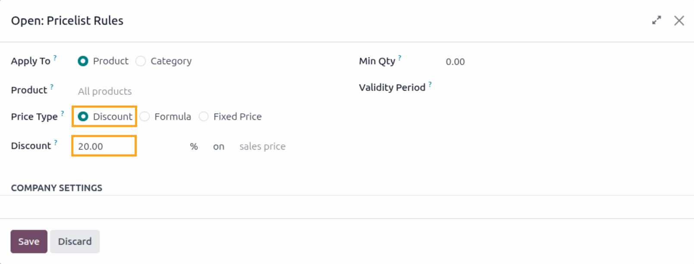Edit the Discount percentage value
The image size is (694, 264).
[x=104, y=146]
